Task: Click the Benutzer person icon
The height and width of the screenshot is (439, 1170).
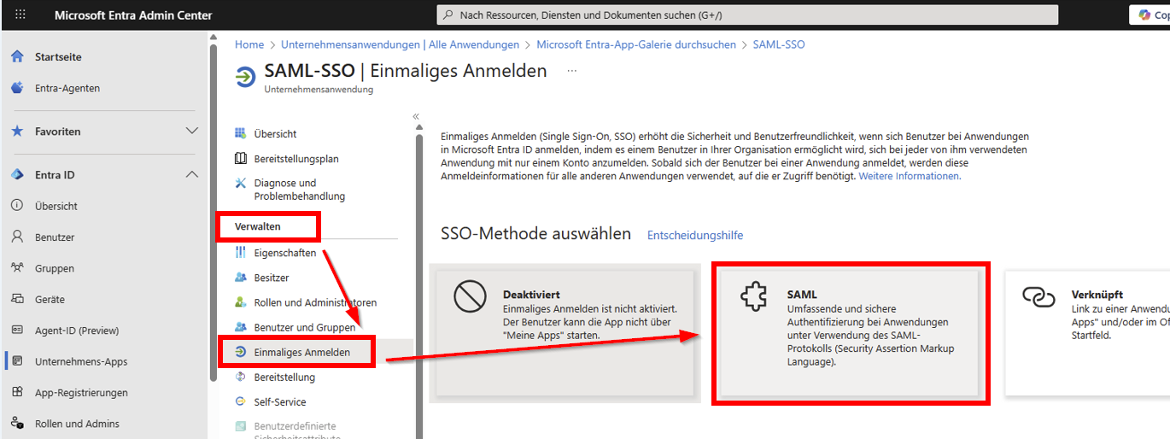Action: [x=17, y=237]
